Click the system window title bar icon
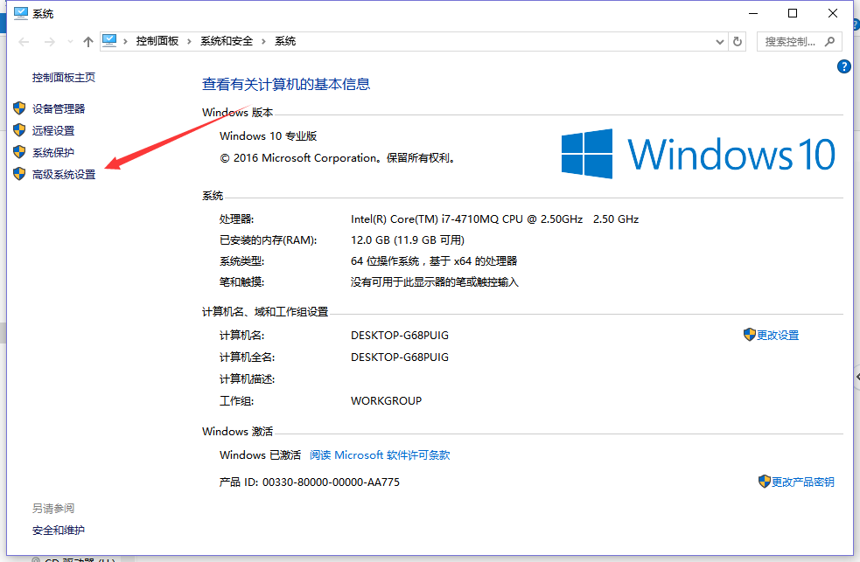860x562 pixels. click(x=21, y=13)
